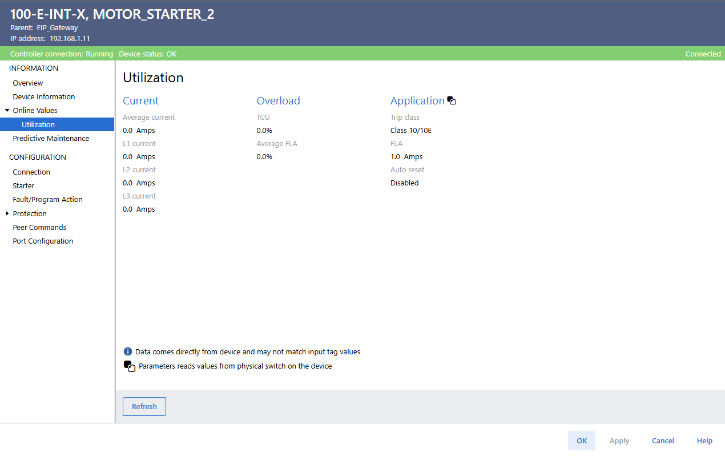
Task: Click the CONFIGURATION section header
Action: point(38,157)
